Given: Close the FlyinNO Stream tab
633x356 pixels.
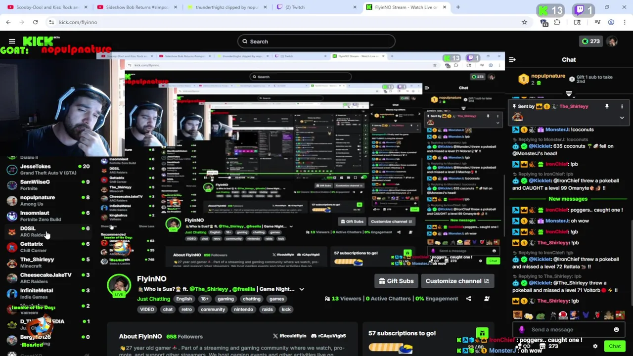Looking at the screenshot, I should 444,7.
